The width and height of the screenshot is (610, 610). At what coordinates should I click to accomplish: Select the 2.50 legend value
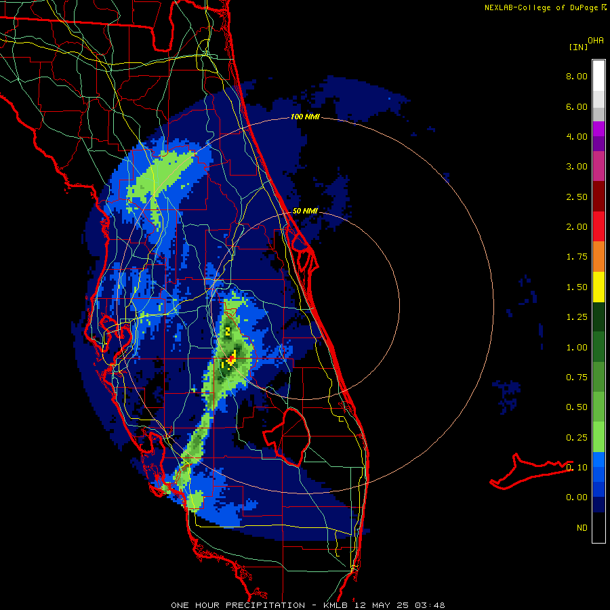pyautogui.click(x=577, y=197)
